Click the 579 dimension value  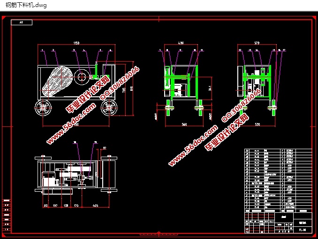click(x=257, y=43)
